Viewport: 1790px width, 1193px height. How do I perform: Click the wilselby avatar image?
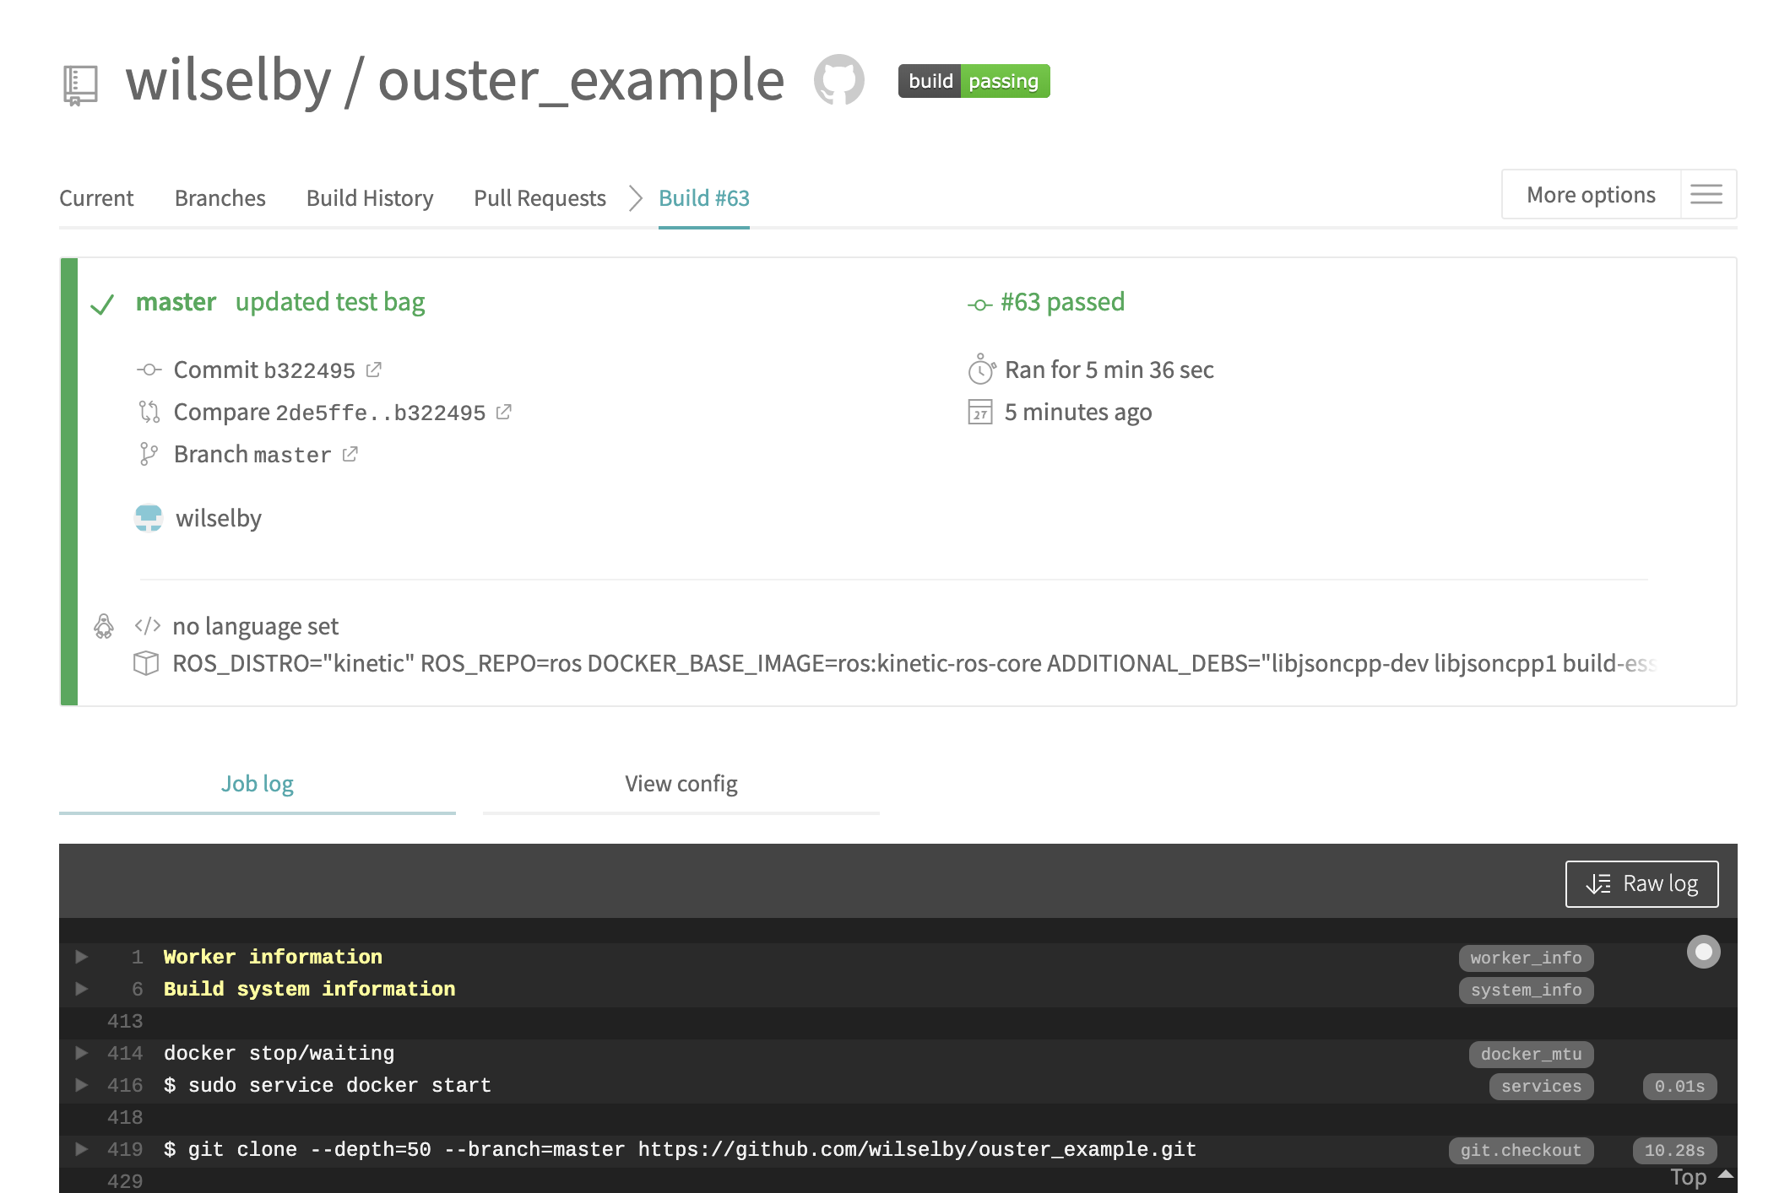(149, 518)
